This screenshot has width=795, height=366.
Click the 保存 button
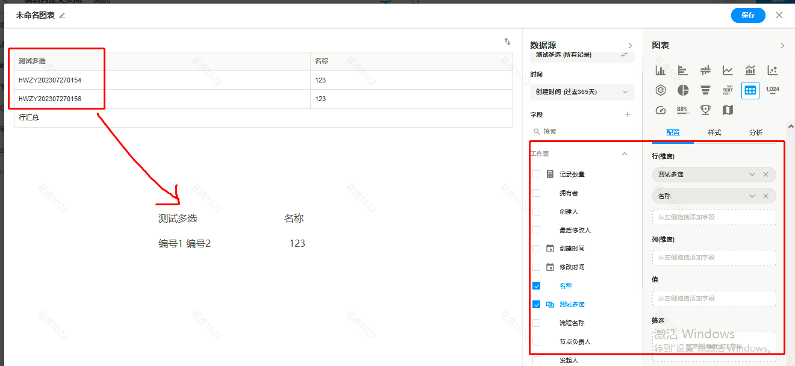tap(748, 15)
